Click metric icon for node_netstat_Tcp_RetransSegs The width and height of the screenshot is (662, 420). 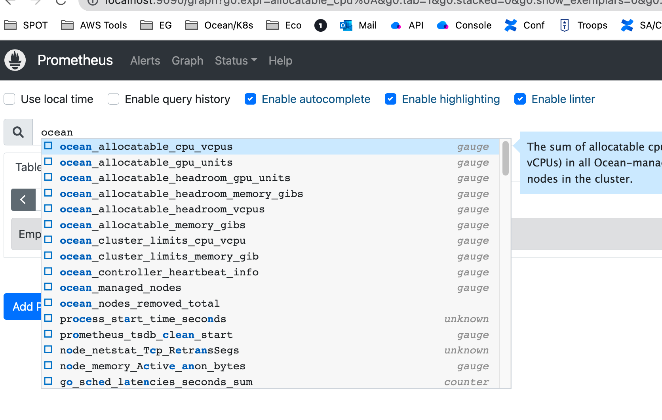coord(48,349)
